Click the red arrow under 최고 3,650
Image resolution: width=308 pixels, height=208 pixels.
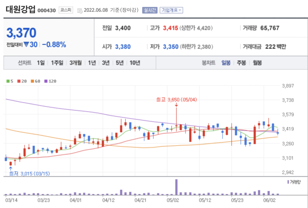[176, 105]
